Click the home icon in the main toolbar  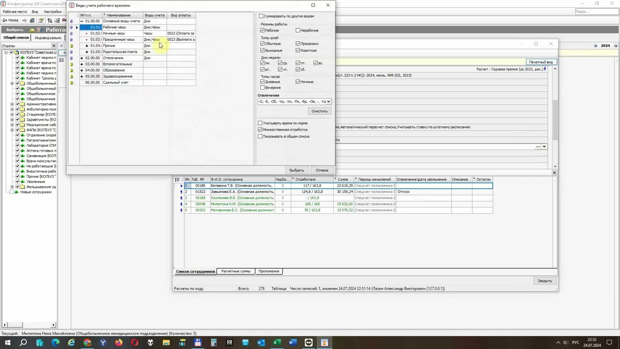32,20
